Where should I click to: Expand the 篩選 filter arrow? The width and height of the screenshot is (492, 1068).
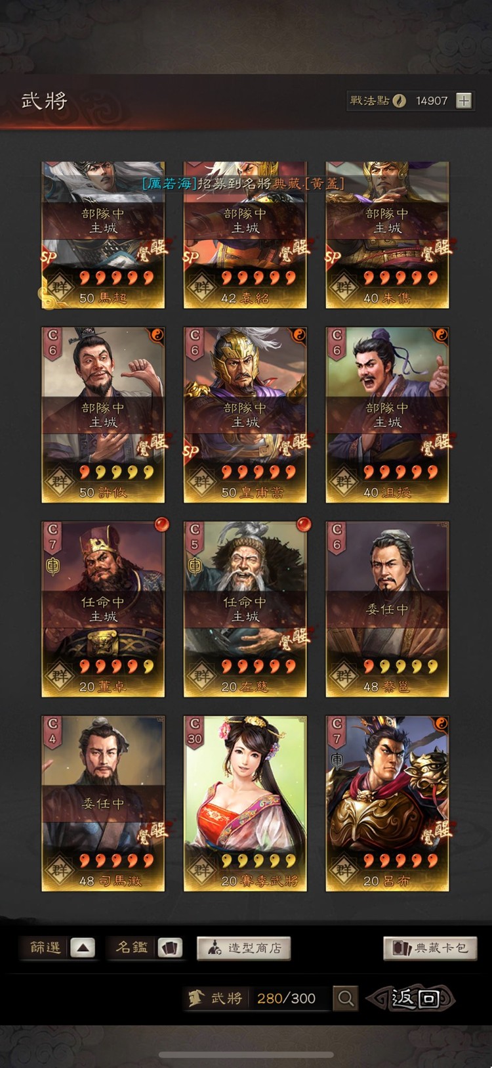(82, 948)
